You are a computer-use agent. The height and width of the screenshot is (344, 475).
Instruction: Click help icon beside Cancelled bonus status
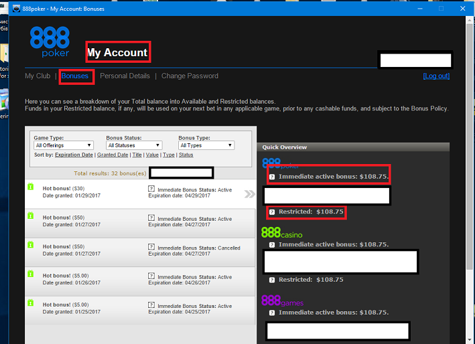(151, 247)
